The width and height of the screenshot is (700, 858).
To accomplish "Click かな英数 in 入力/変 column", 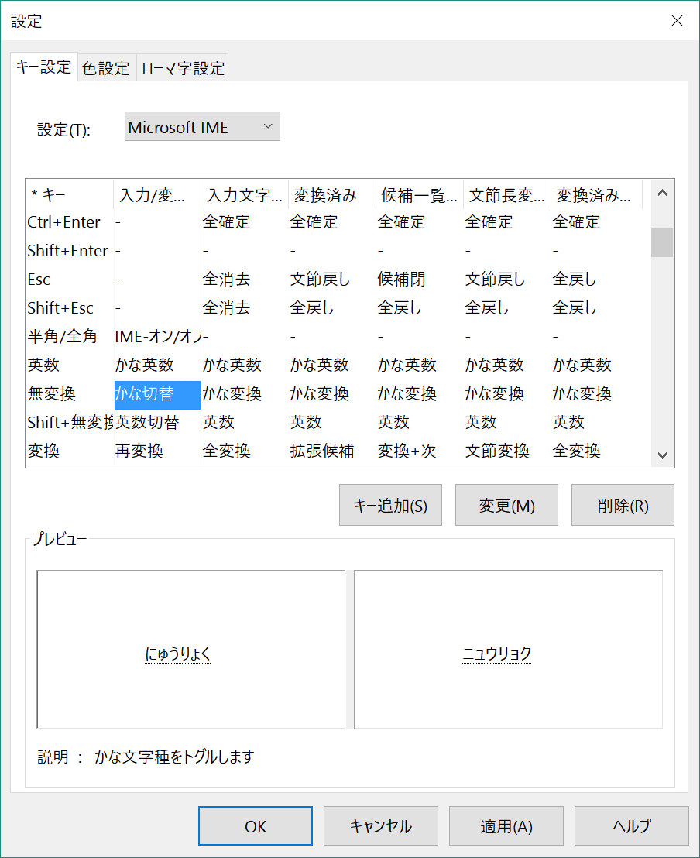I will point(145,365).
